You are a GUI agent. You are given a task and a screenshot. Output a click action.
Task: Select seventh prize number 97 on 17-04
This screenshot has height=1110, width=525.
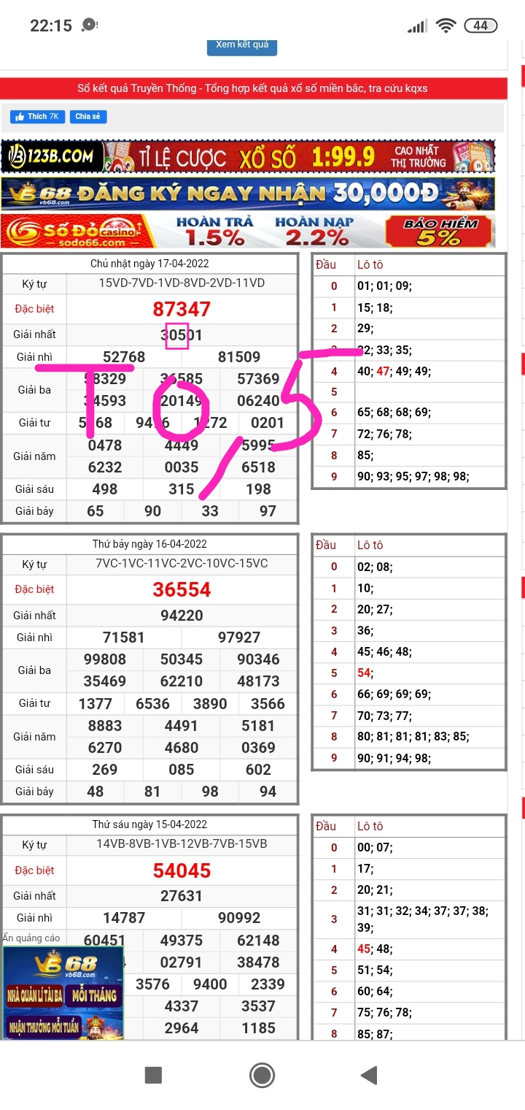(x=268, y=511)
